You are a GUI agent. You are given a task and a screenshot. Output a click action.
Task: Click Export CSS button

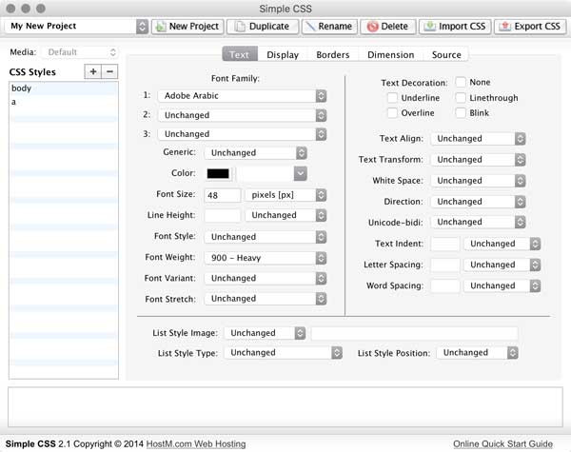pyautogui.click(x=530, y=27)
